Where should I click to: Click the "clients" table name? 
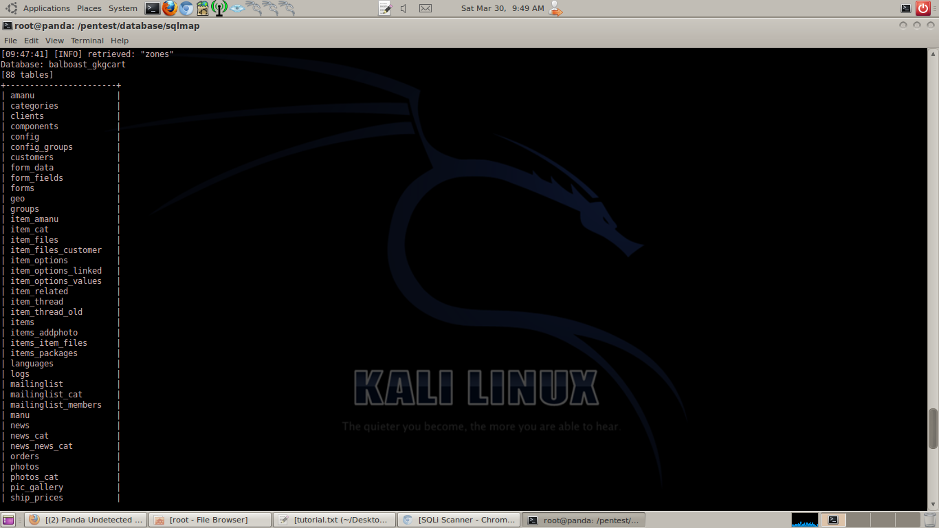click(27, 116)
